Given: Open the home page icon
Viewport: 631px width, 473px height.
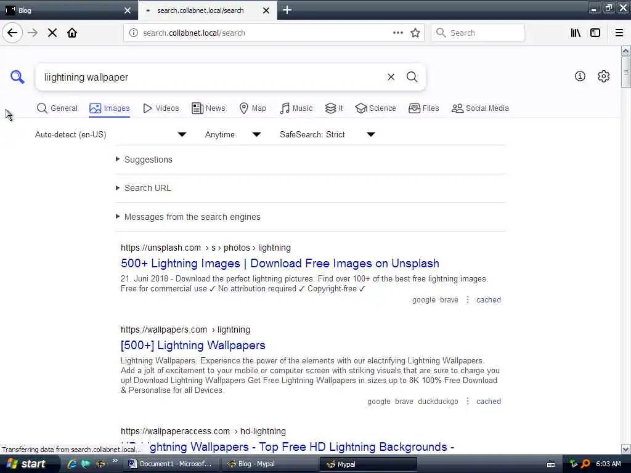Looking at the screenshot, I should click(72, 33).
